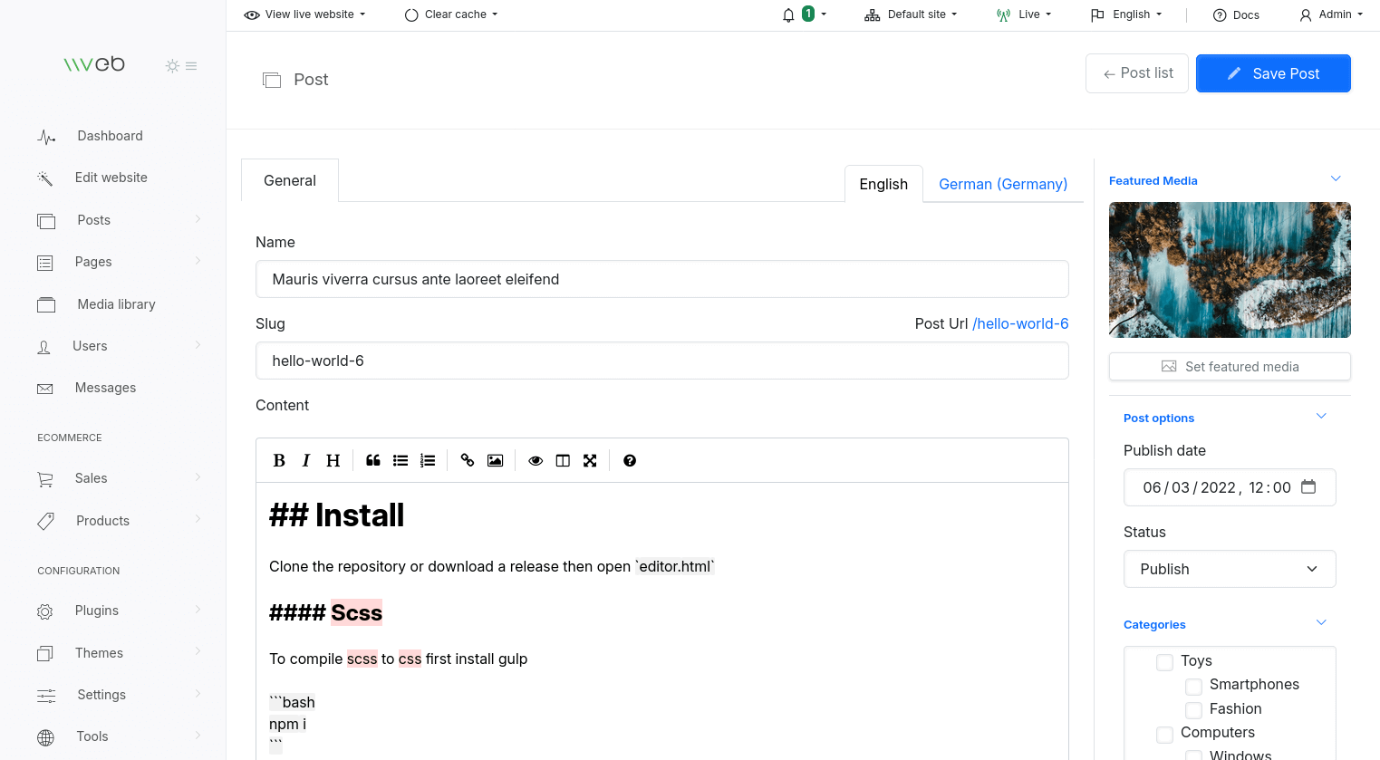
Task: Open the Clear cache dropdown
Action: click(x=451, y=14)
